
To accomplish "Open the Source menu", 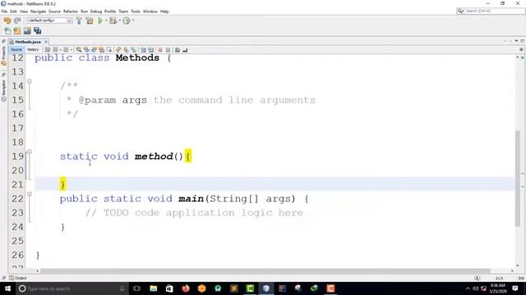I will tap(54, 11).
